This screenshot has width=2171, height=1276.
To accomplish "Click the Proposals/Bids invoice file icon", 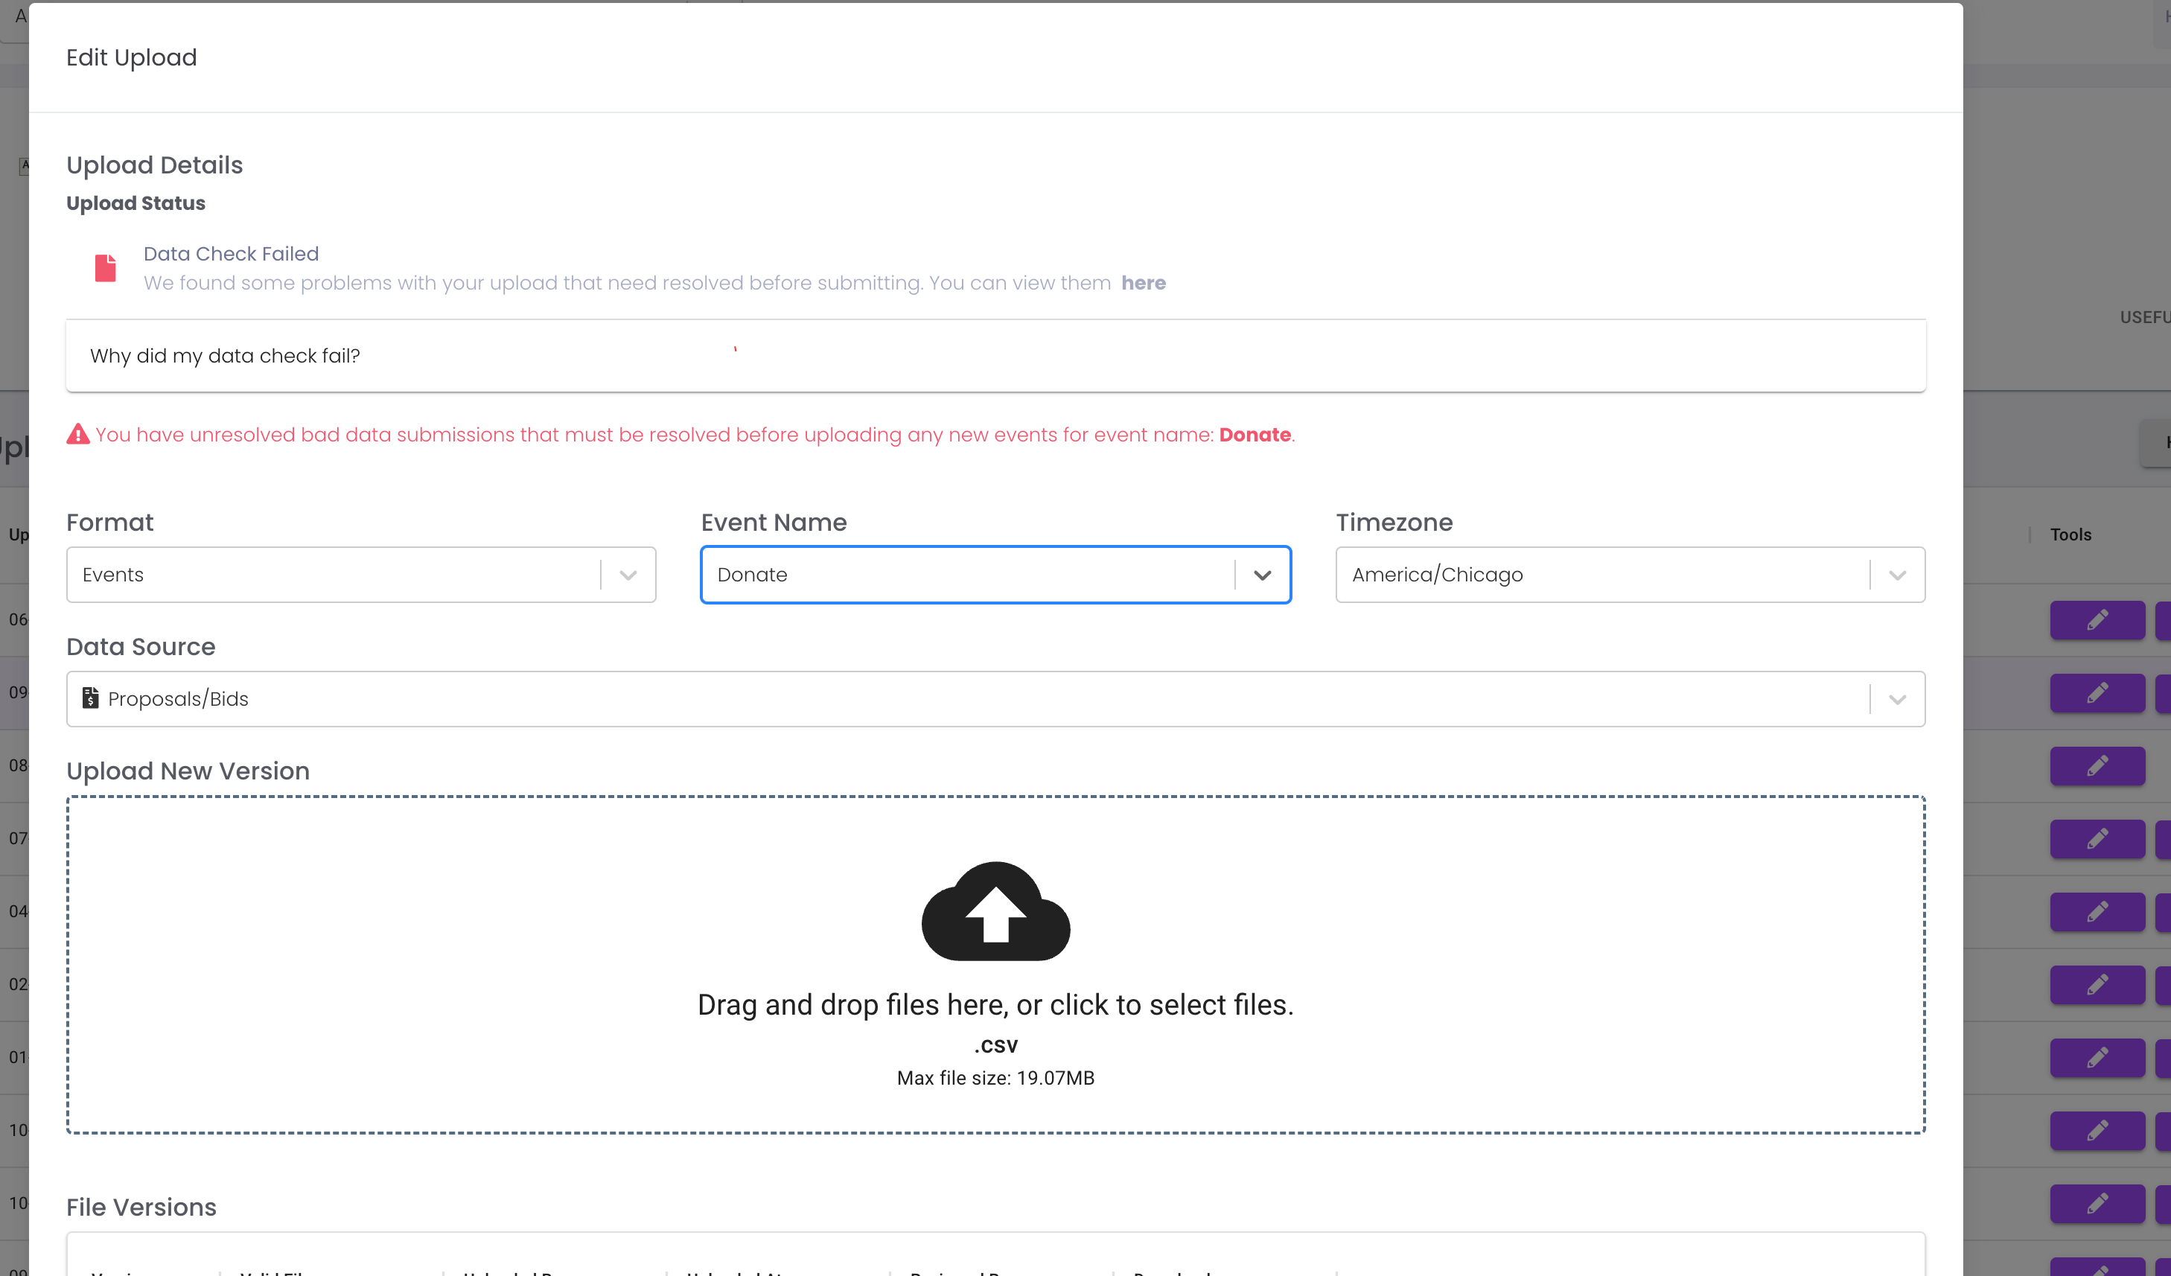I will [91, 698].
